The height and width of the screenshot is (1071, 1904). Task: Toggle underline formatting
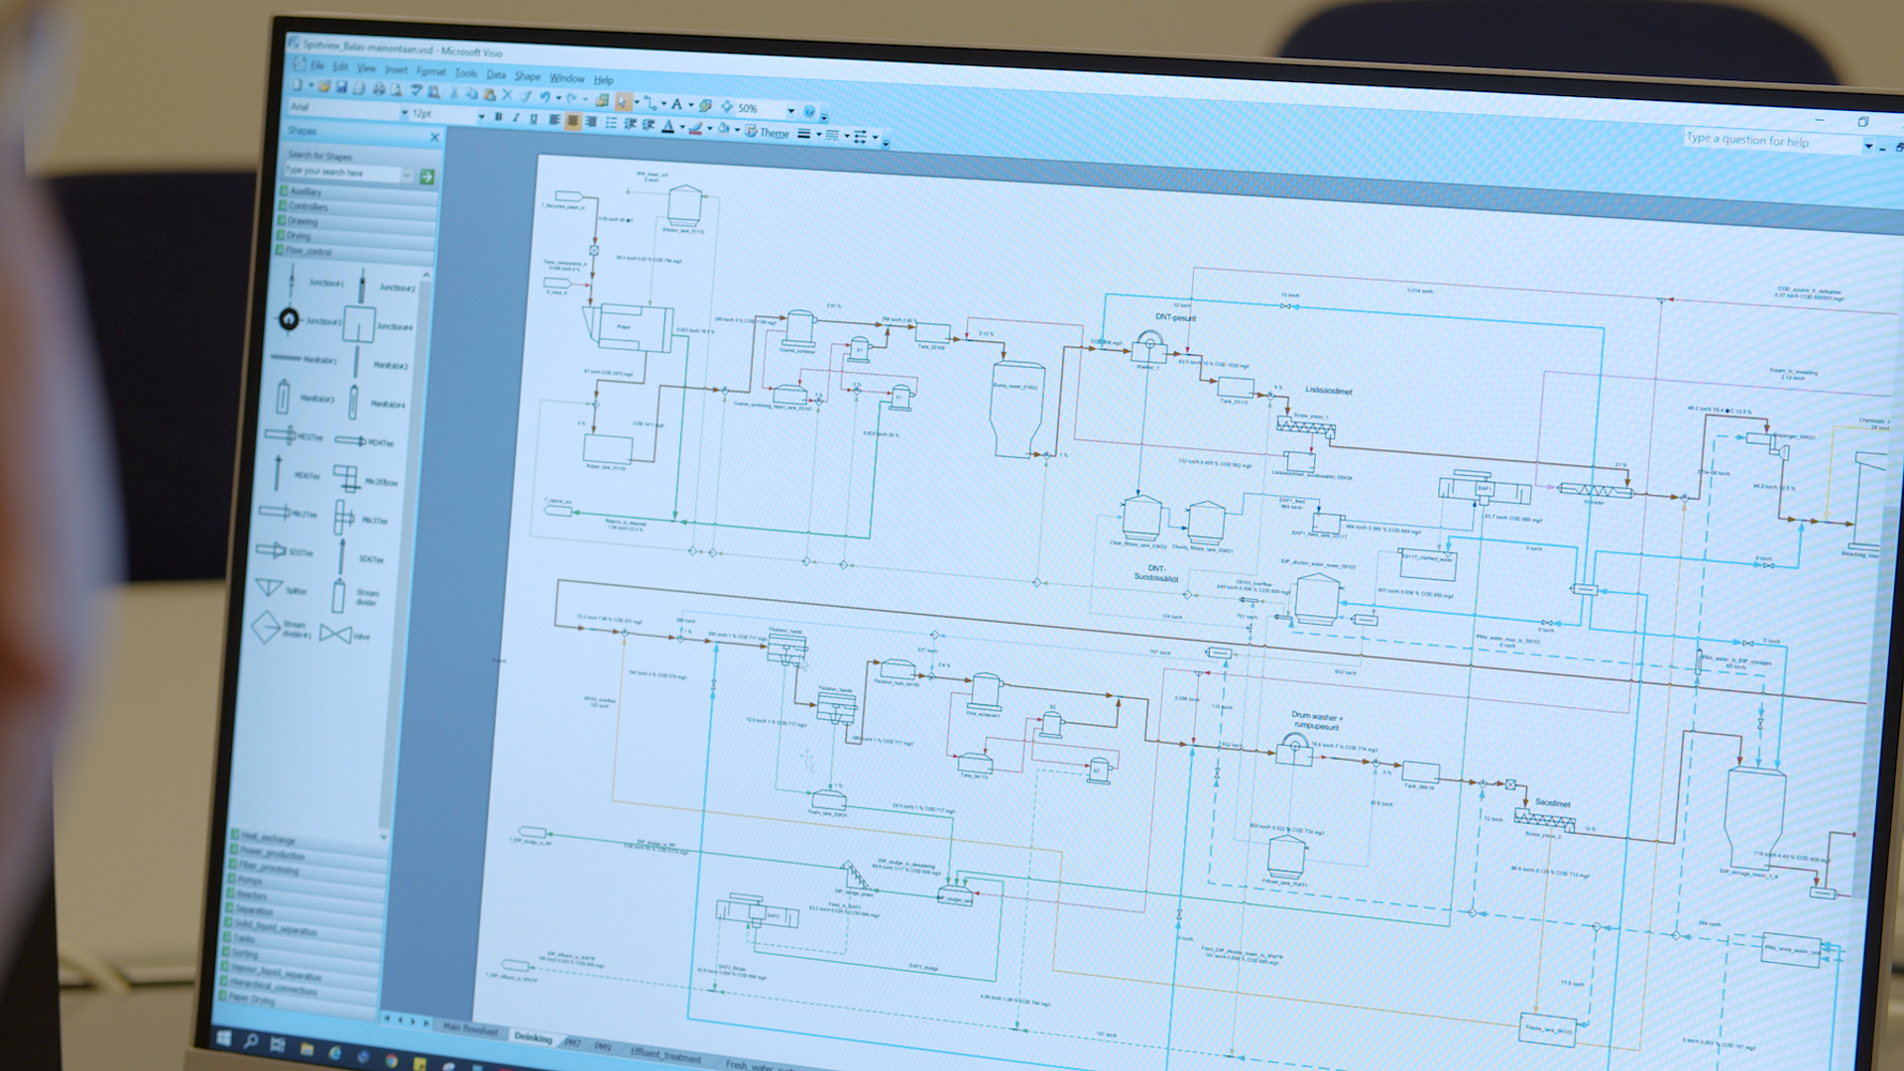coord(534,121)
